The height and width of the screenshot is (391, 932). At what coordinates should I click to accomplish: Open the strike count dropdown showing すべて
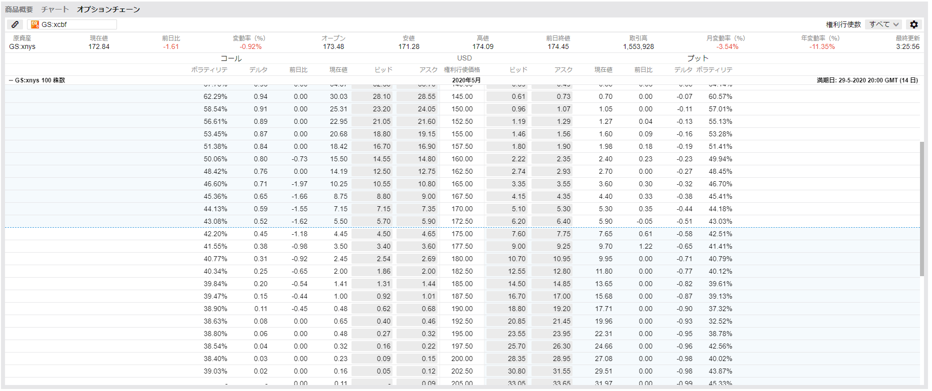[883, 24]
